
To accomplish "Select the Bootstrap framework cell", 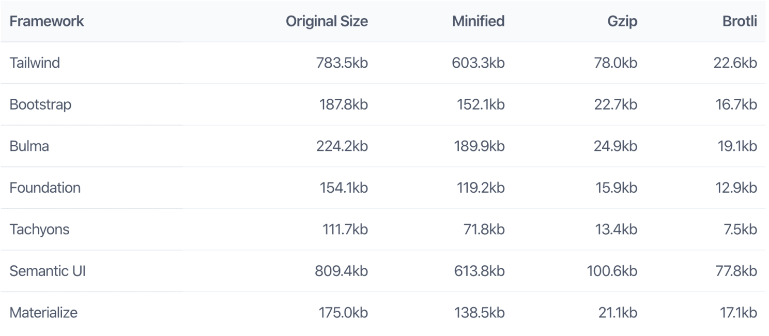I will pos(40,105).
